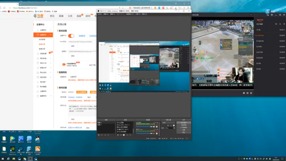The image size is (286, 161).
Task: Remove the selected scene with the minus icon in OBS
Action: (x=102, y=135)
